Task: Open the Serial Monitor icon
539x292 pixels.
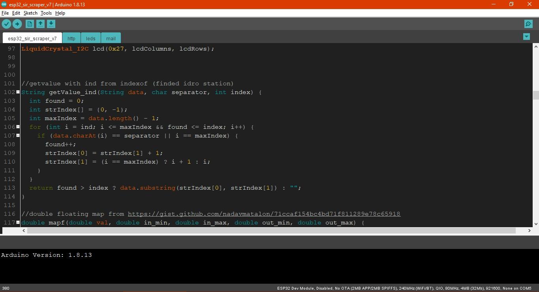Action: 528,24
